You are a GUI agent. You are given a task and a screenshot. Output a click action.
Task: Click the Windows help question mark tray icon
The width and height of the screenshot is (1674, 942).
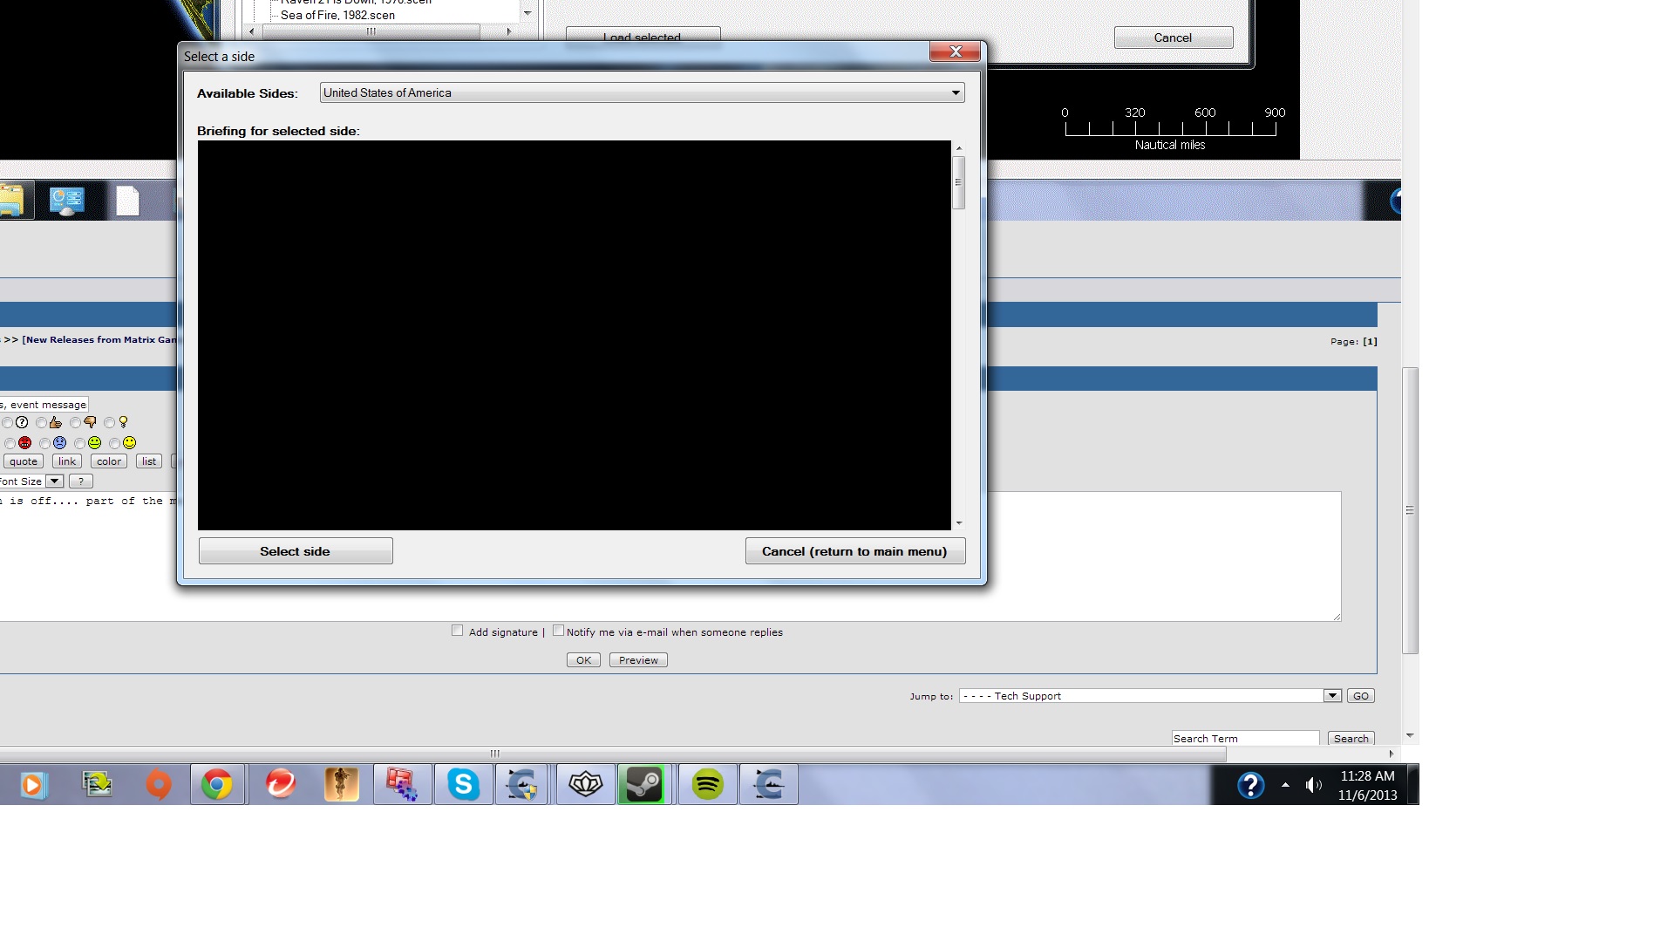tap(1250, 785)
